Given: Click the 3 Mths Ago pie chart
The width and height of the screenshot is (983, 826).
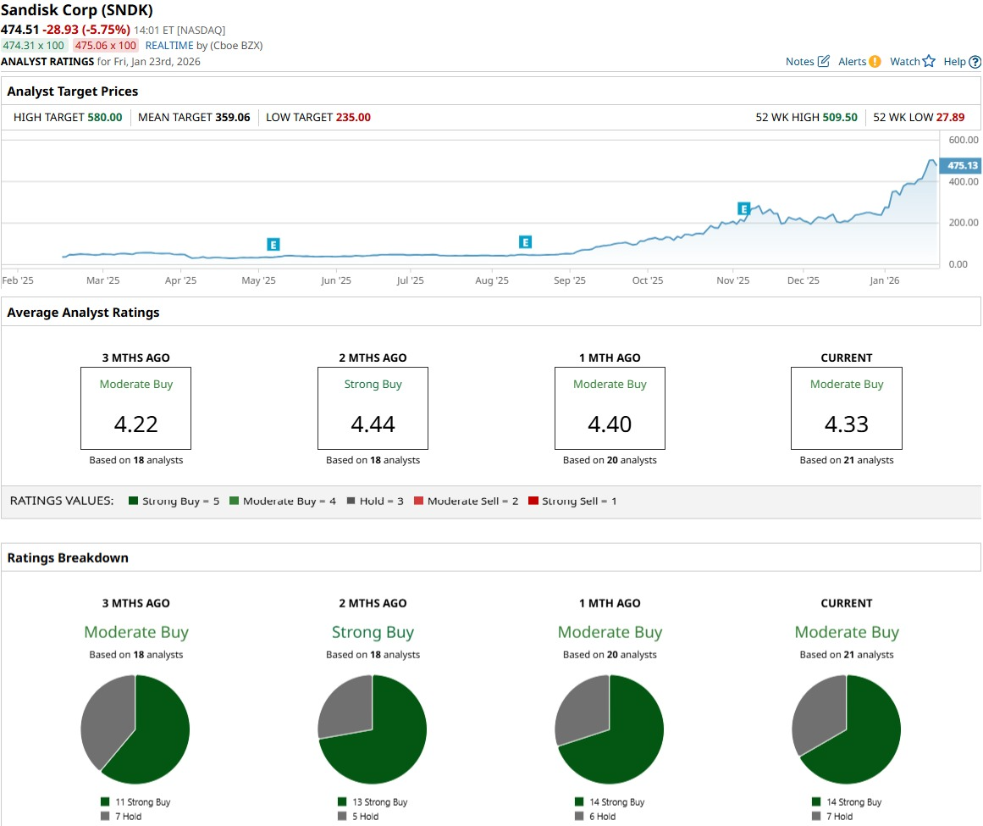Looking at the screenshot, I should pyautogui.click(x=135, y=729).
